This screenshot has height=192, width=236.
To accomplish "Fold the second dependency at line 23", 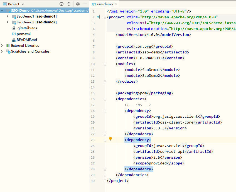I will click(x=105, y=140).
